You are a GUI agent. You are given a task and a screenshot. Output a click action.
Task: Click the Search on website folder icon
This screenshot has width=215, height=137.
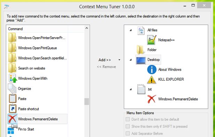pyautogui.click(x=12, y=68)
